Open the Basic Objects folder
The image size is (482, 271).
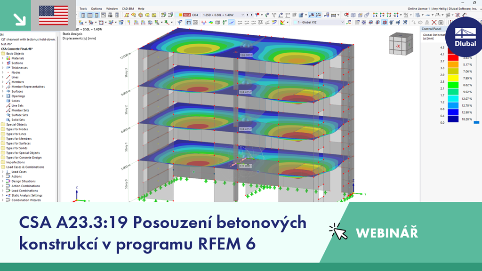click(15, 54)
